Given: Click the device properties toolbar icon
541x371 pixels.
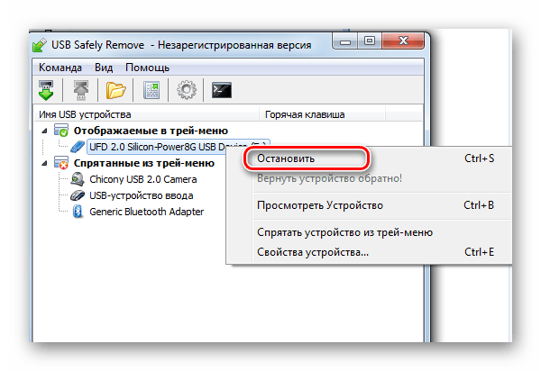Looking at the screenshot, I should click(x=151, y=90).
